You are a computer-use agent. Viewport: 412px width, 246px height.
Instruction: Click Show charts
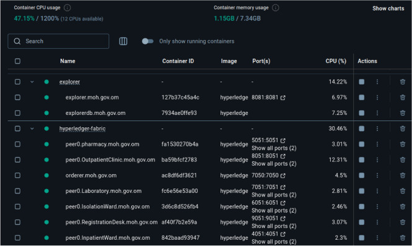388,9
